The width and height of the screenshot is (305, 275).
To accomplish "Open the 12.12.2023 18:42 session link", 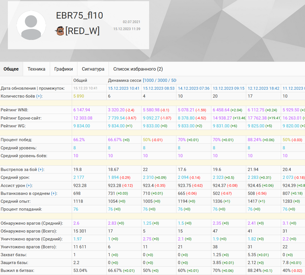I will tap(263, 88).
